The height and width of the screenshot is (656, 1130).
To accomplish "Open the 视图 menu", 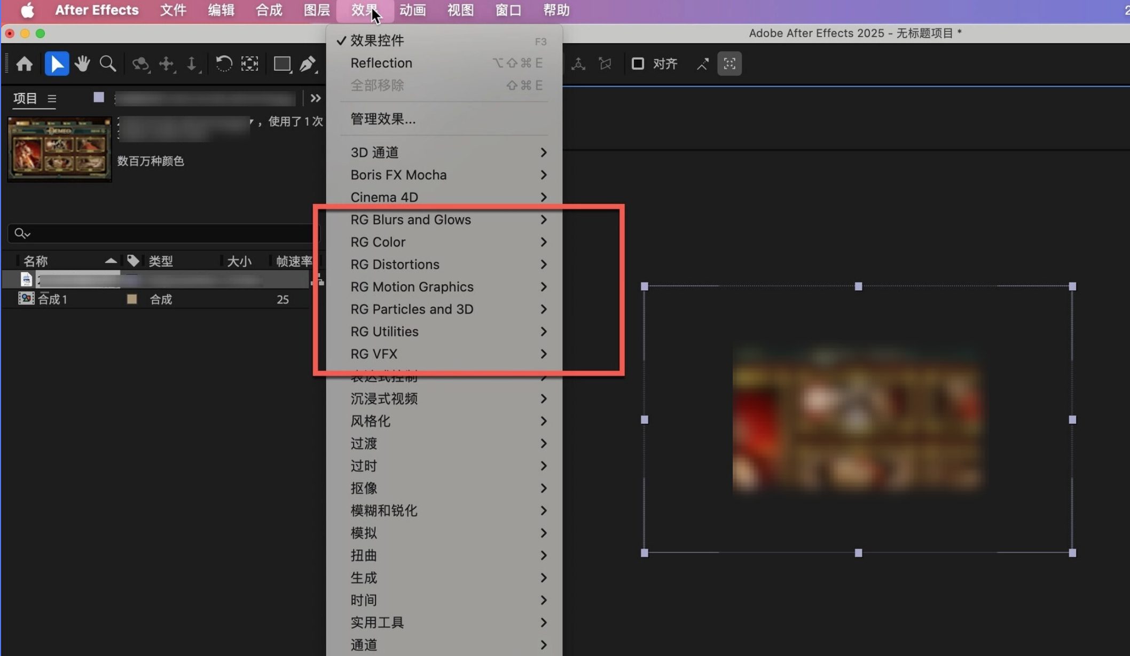I will coord(460,10).
